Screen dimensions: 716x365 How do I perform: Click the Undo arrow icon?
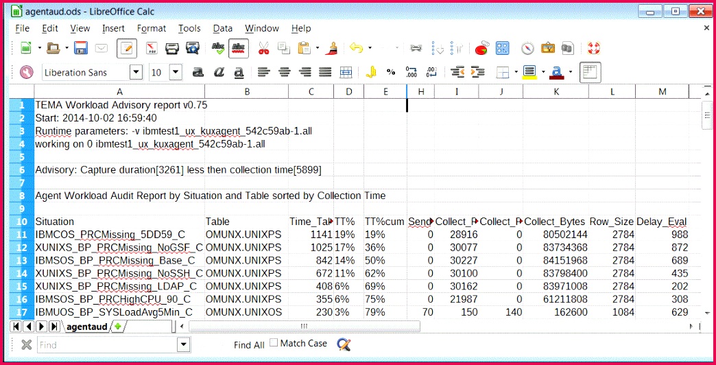tap(356, 47)
